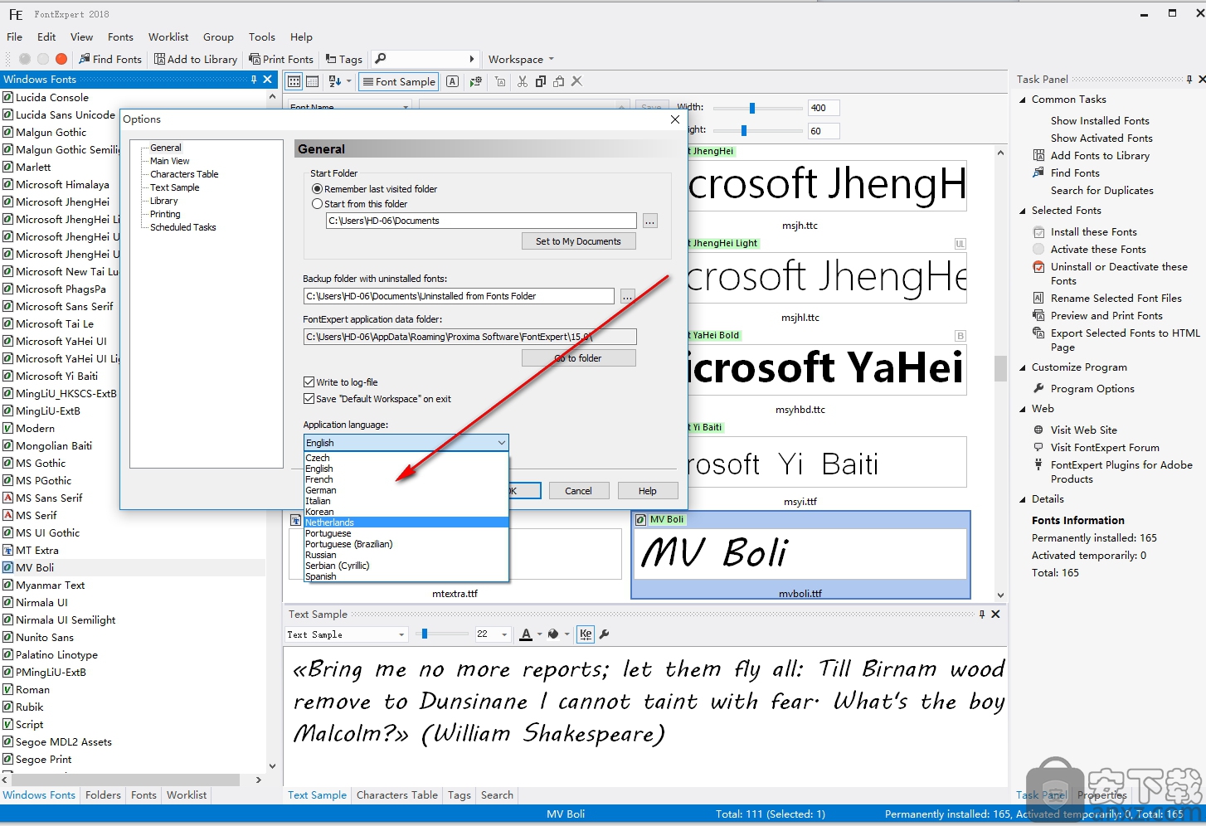Toggle Write to log-file checkbox
This screenshot has height=826, width=1206.
pos(309,382)
